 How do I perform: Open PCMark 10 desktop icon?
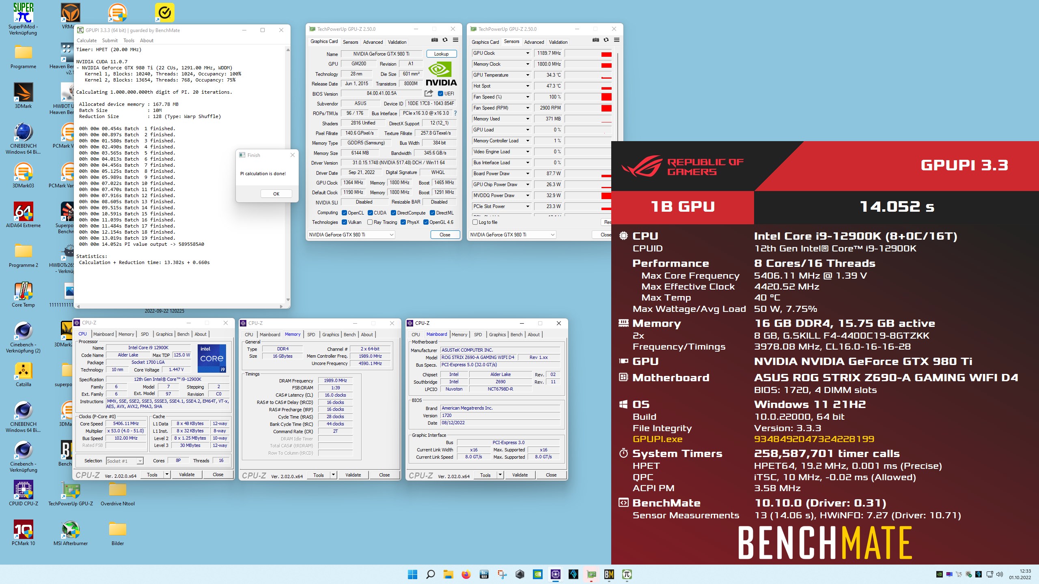point(23,533)
